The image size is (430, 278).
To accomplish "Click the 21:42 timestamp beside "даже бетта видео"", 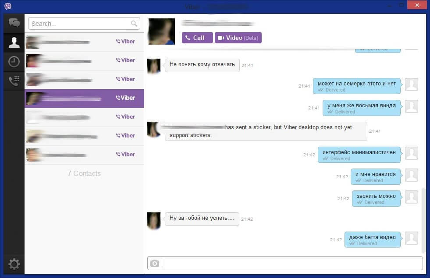I will click(336, 239).
